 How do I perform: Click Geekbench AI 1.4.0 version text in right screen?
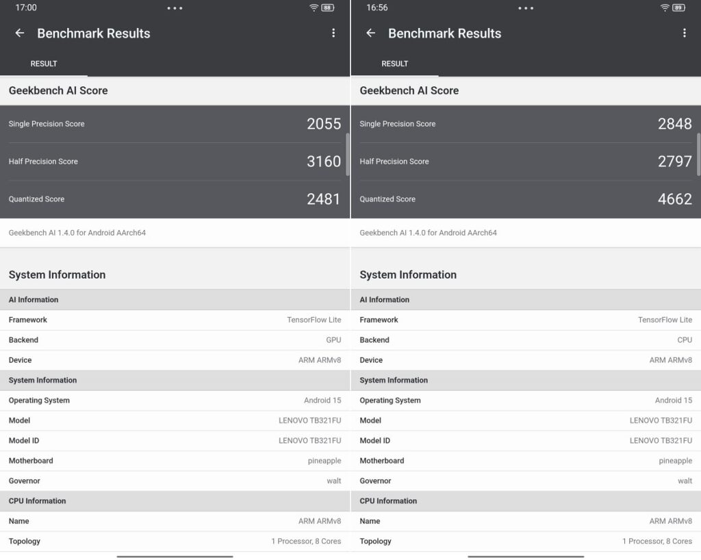point(429,233)
